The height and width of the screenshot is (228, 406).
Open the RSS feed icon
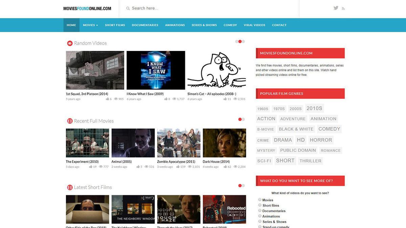343,8
